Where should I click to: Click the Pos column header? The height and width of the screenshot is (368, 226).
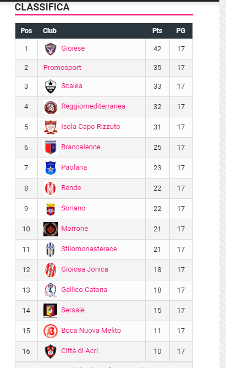26,31
